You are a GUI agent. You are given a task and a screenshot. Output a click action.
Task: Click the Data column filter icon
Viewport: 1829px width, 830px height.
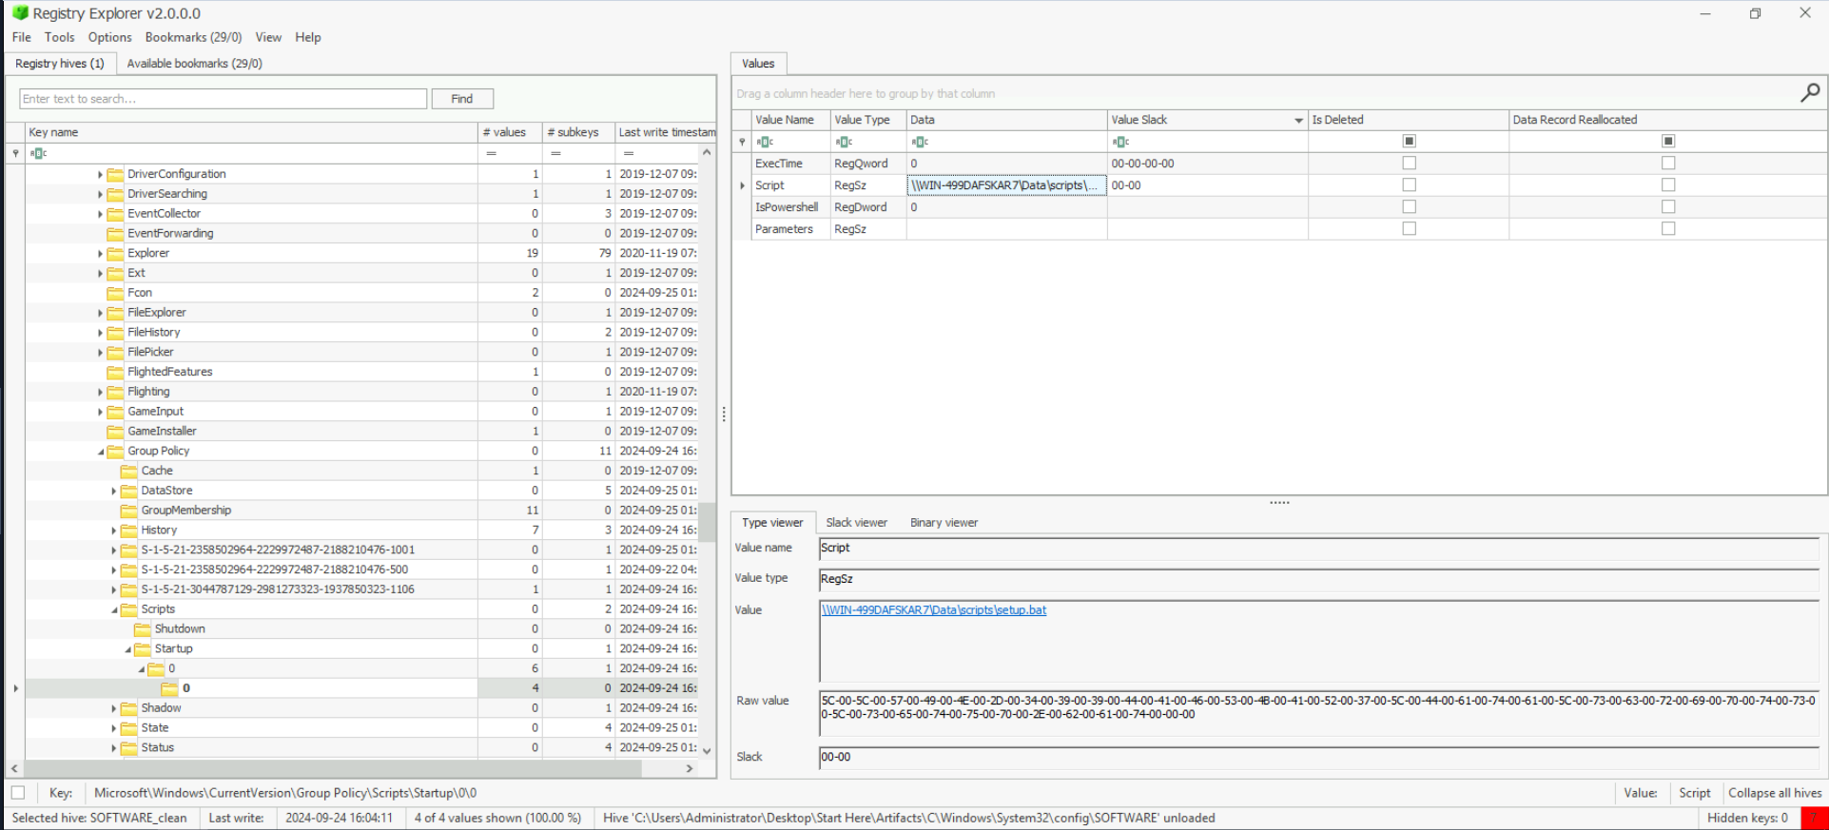click(x=920, y=142)
